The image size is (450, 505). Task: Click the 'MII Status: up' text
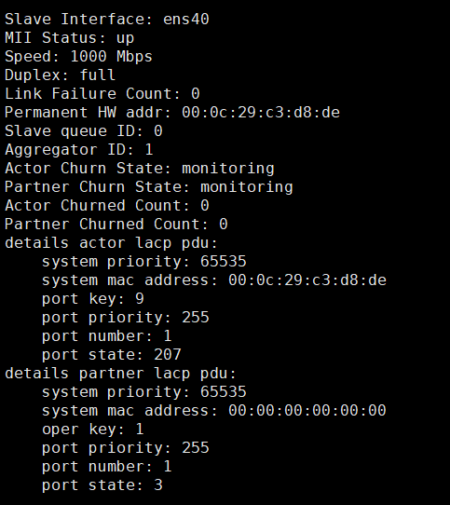tap(69, 38)
